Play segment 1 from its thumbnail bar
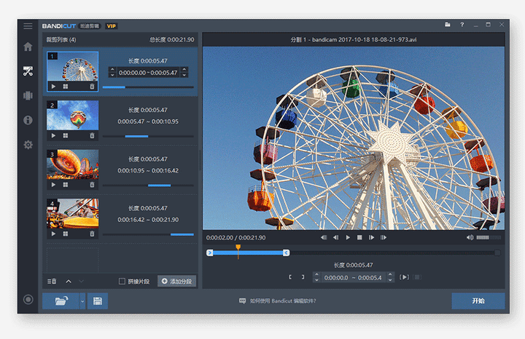 [53, 87]
